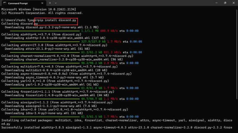Click the idna download eta 0:00:00 value
The height and width of the screenshot is (133, 238).
(x=132, y=117)
